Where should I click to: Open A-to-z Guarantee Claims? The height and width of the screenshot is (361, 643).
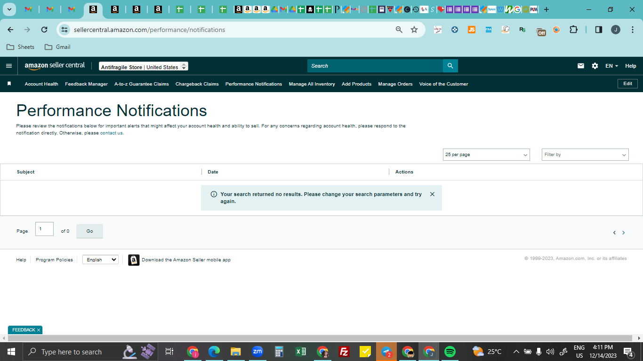(x=142, y=84)
